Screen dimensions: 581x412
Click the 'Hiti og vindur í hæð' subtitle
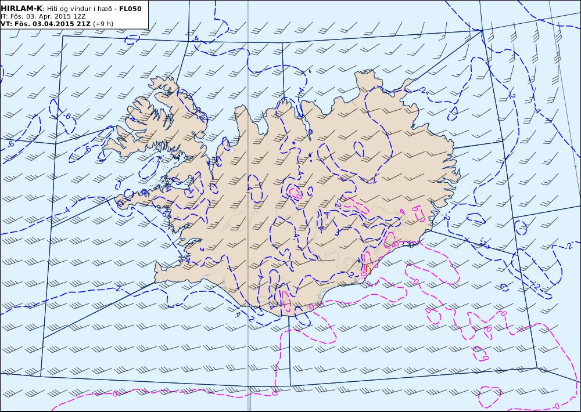[80, 9]
